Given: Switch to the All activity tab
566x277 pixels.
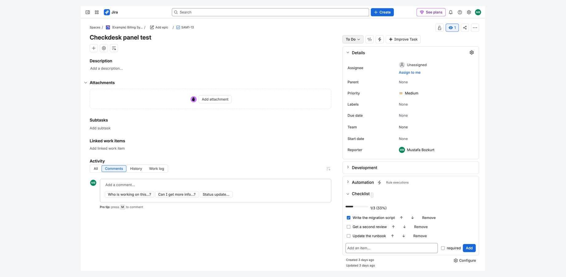Looking at the screenshot, I should (96, 169).
